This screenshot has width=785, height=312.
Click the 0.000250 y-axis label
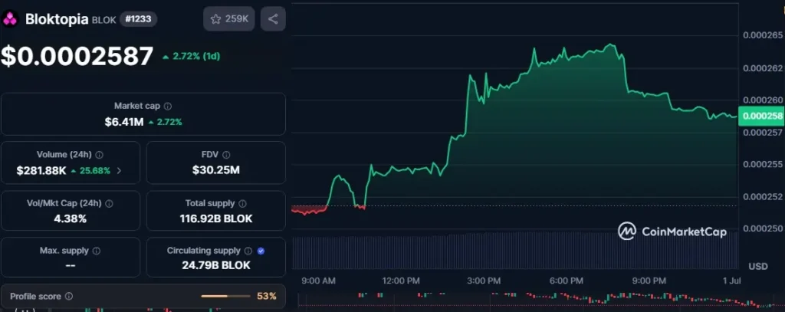click(x=763, y=228)
